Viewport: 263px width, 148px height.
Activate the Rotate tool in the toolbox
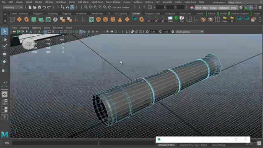coord(5,62)
